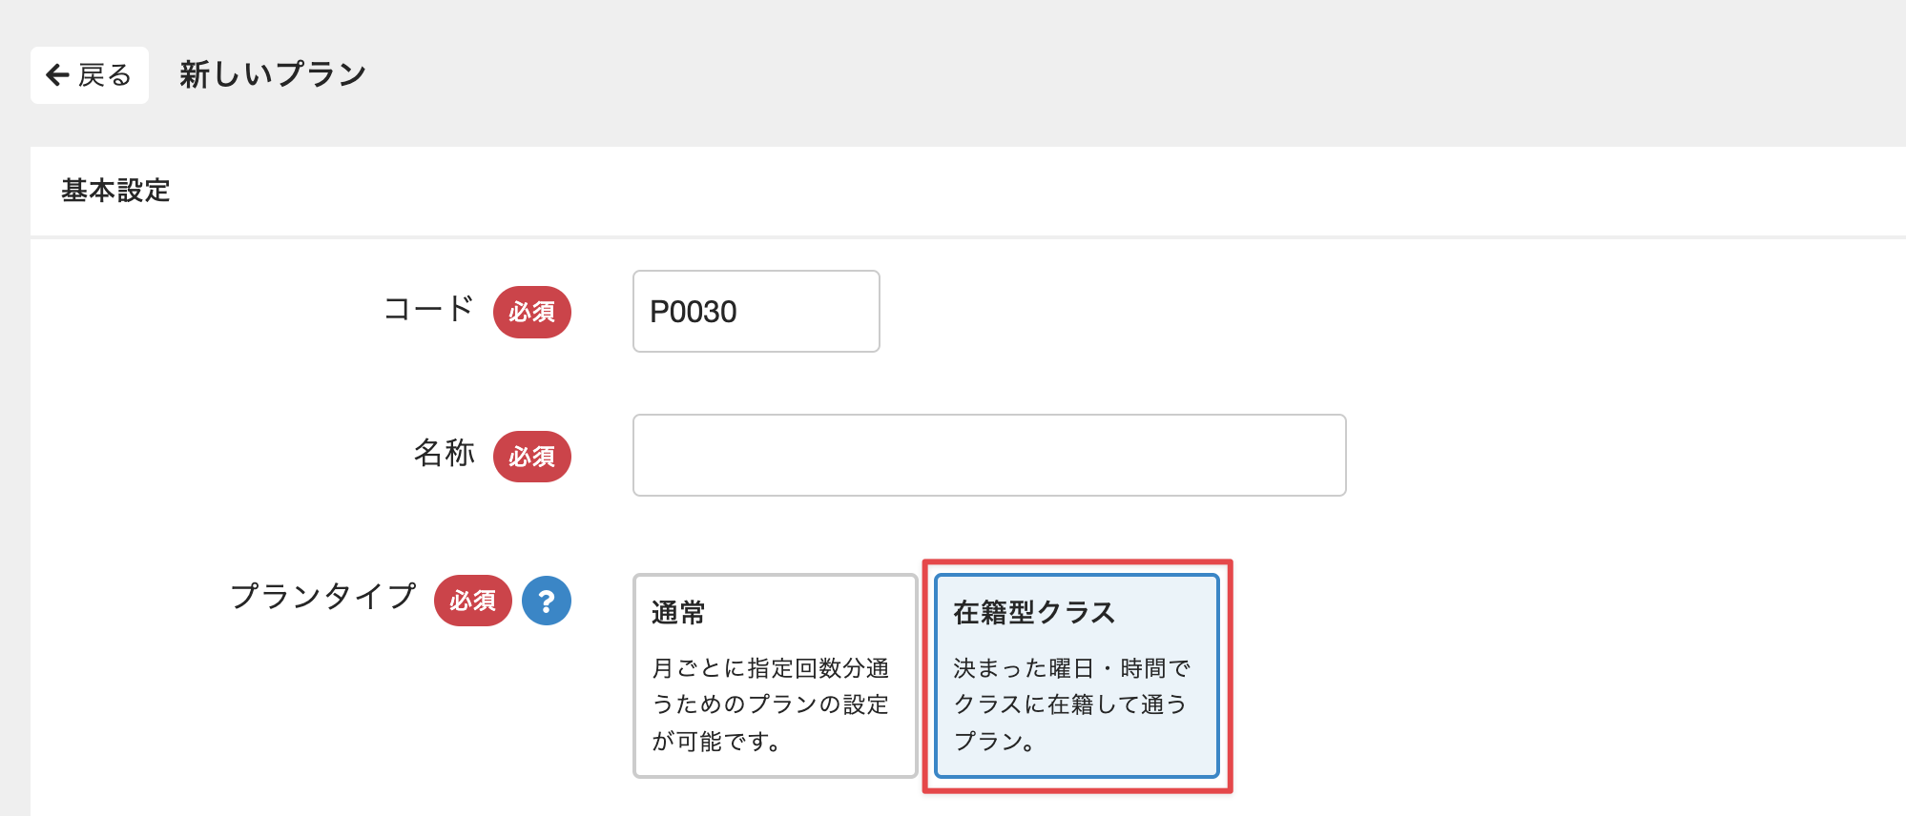Click the 必須 badge beside コード
This screenshot has height=816, width=1906.
(x=531, y=312)
